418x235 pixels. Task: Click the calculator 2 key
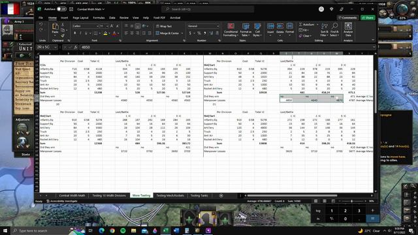pos(346,211)
